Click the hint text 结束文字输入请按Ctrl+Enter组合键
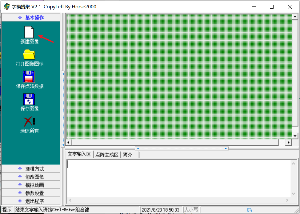 point(52,210)
